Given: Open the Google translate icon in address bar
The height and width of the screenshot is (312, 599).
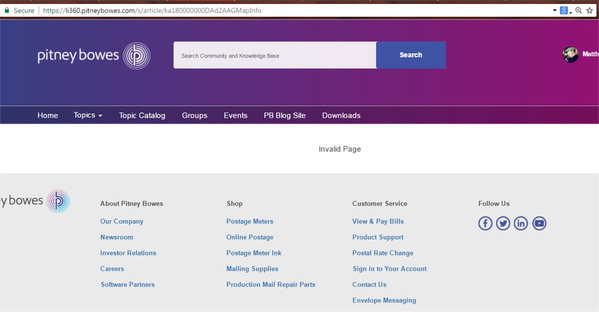Looking at the screenshot, I should [564, 10].
